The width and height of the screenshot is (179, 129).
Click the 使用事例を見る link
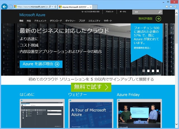tap(142, 48)
